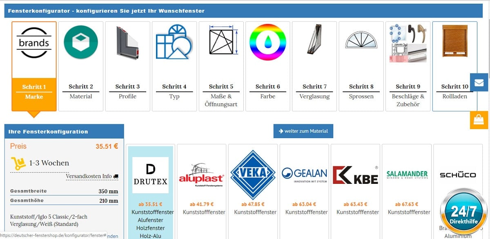490x239 pixels.
Task: Click Kunststofffenster label under Salamander
Action: coord(409,212)
